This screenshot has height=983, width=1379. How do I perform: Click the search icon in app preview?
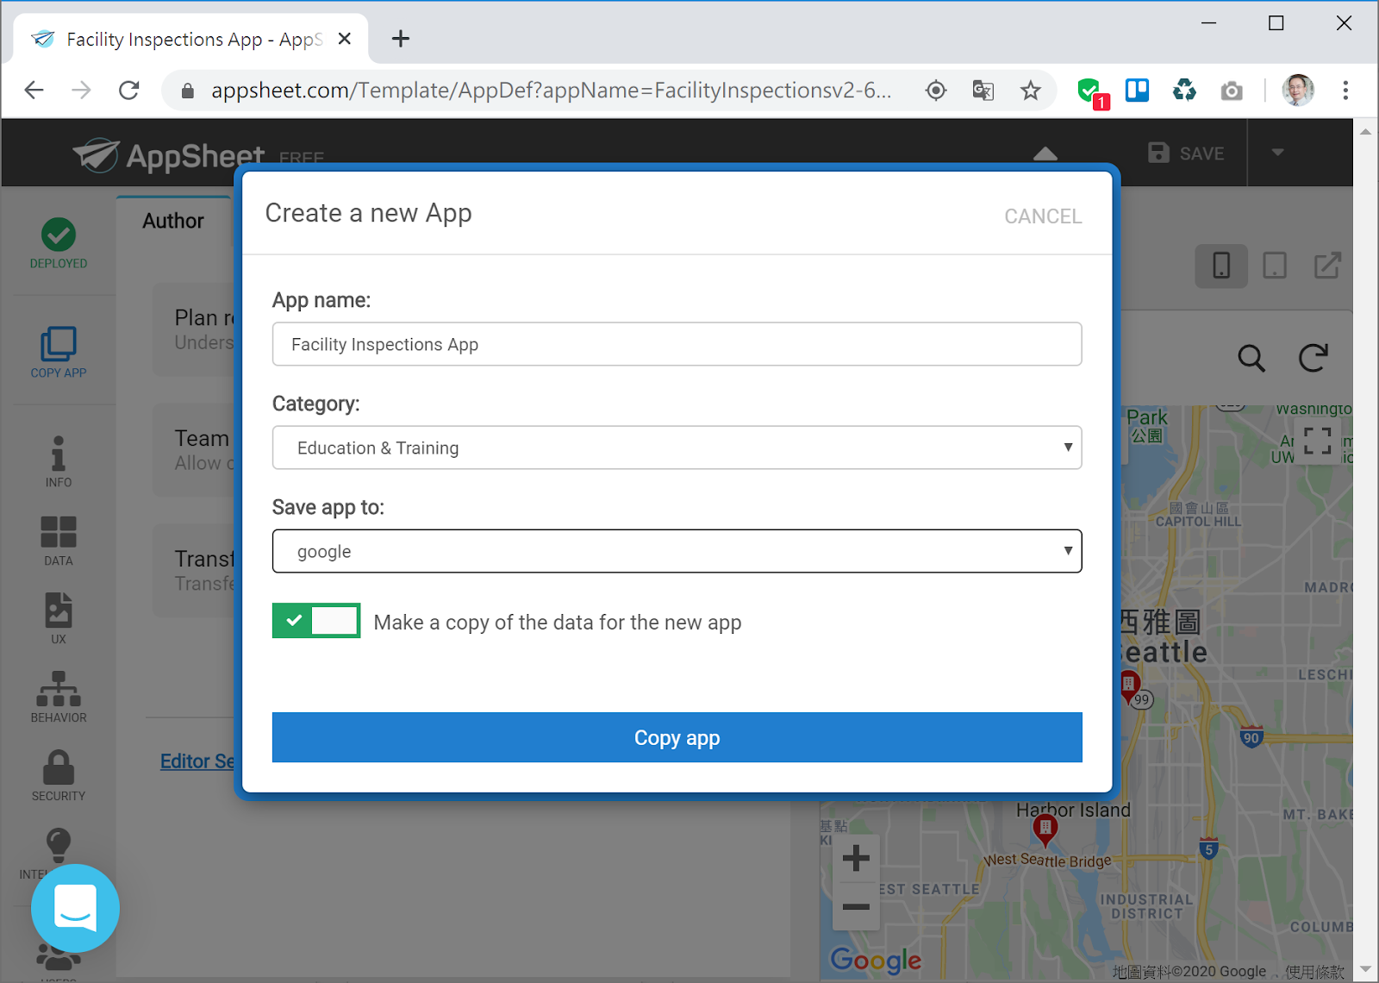point(1251,357)
